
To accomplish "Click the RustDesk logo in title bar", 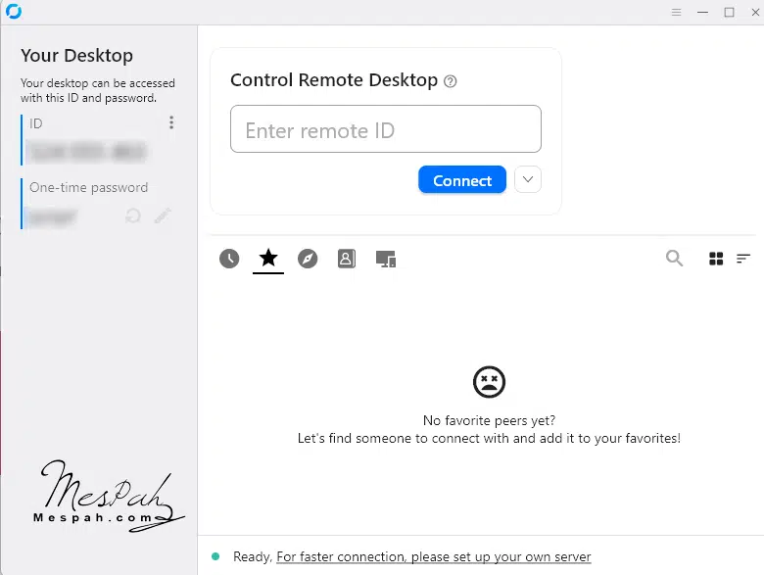I will pyautogui.click(x=13, y=12).
